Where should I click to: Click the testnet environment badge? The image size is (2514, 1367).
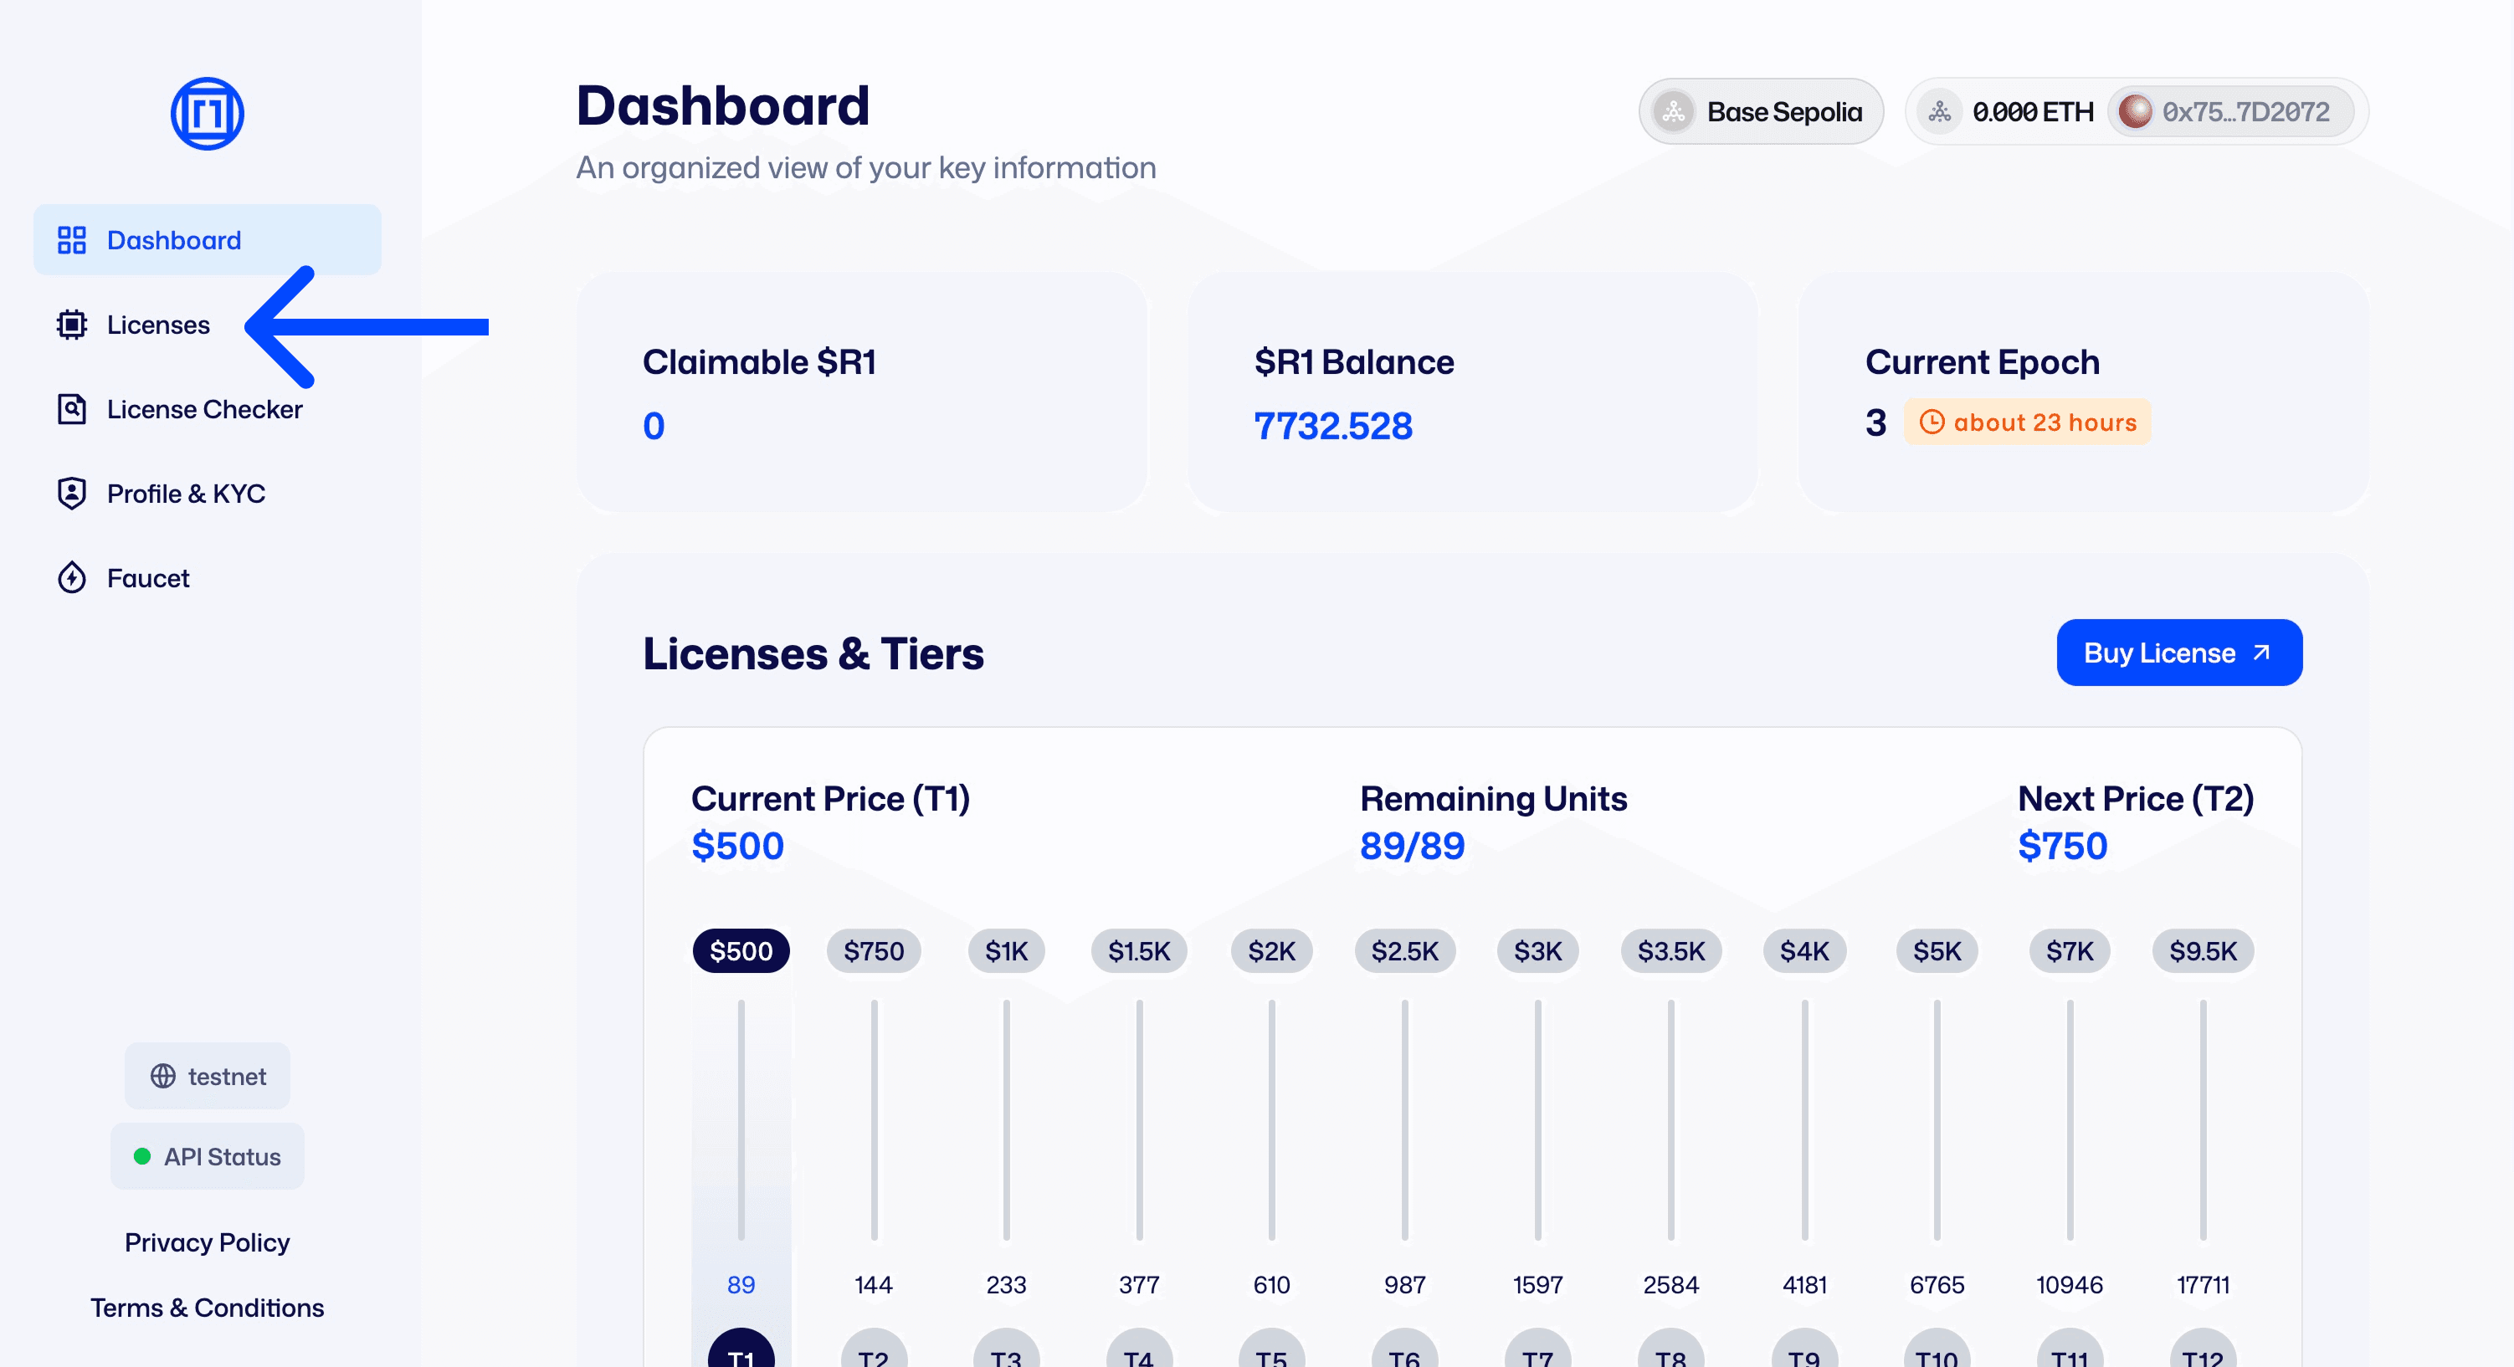point(207,1076)
